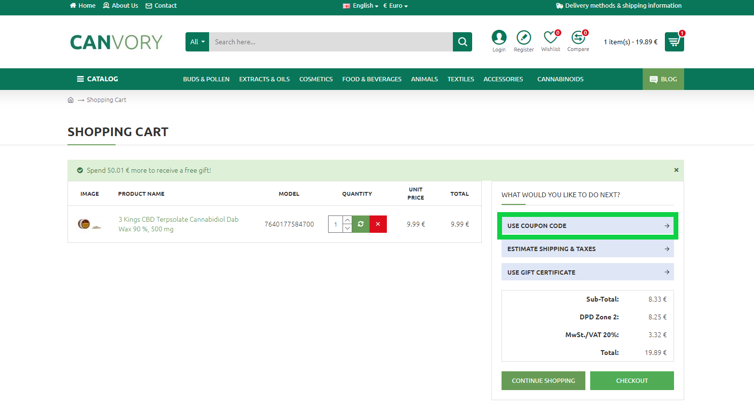
Task: Open the Euro currency dropdown
Action: [396, 6]
